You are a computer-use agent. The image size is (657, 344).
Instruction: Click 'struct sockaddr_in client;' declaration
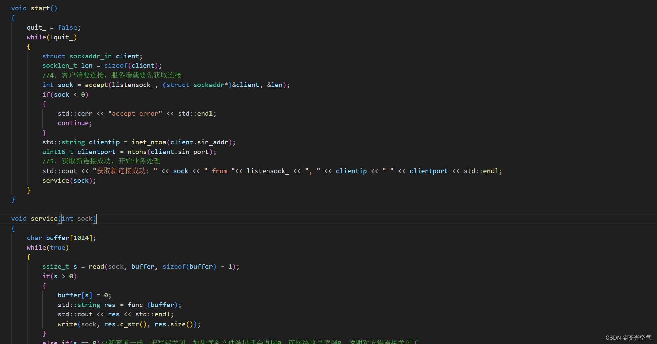tap(92, 56)
